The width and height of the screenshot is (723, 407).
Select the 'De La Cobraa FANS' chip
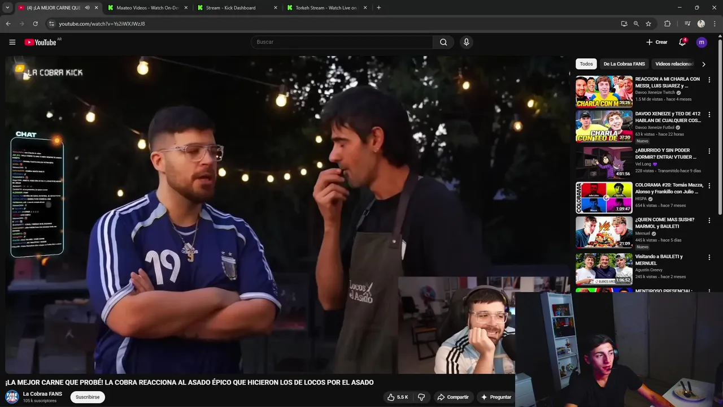624,64
